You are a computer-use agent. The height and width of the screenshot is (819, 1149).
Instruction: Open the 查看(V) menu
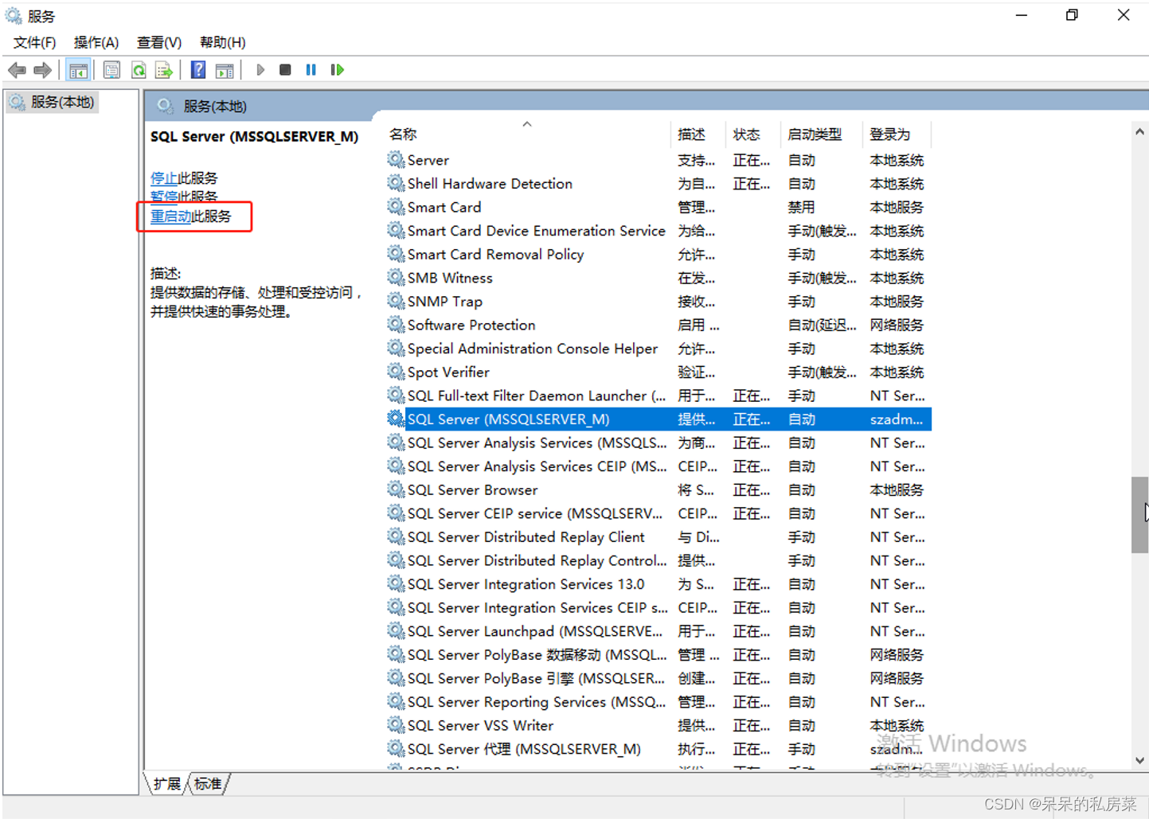[x=159, y=42]
